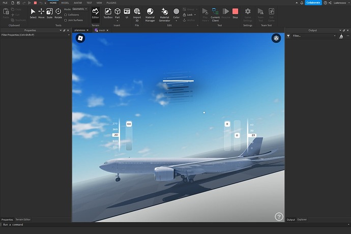Open the MODEL ribbon tab
The image size is (351, 234).
(x=65, y=3)
